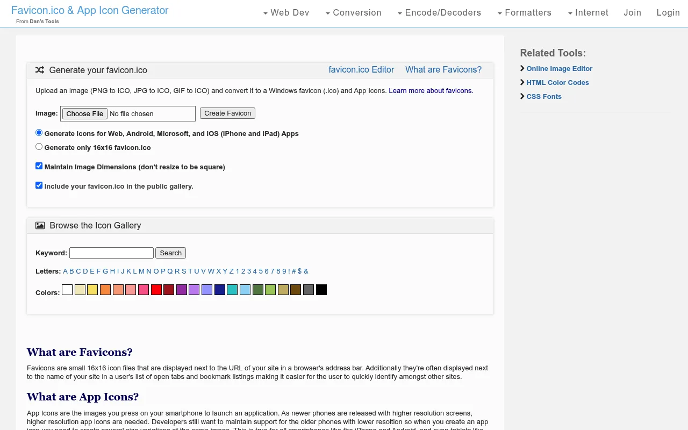The height and width of the screenshot is (430, 688).
Task: Click the chevron icon next to Online Image Editor
Action: point(522,68)
